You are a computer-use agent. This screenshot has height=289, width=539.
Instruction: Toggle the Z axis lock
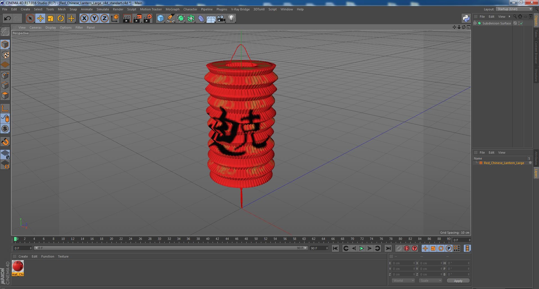(104, 19)
